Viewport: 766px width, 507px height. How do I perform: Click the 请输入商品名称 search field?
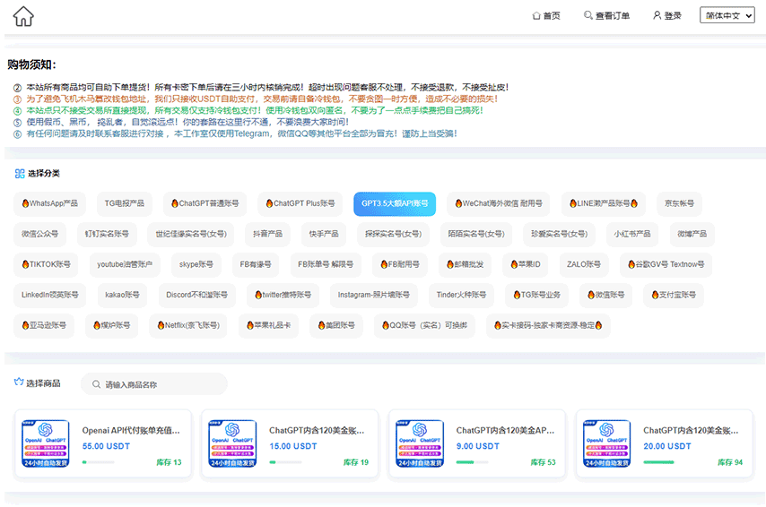pos(154,384)
